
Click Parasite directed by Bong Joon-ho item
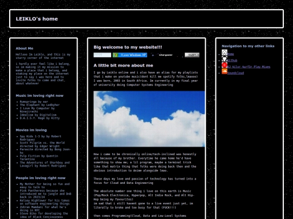pos(46,151)
